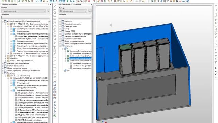Collapse the Красный октябрь-РД-27 project node

point(3,22)
